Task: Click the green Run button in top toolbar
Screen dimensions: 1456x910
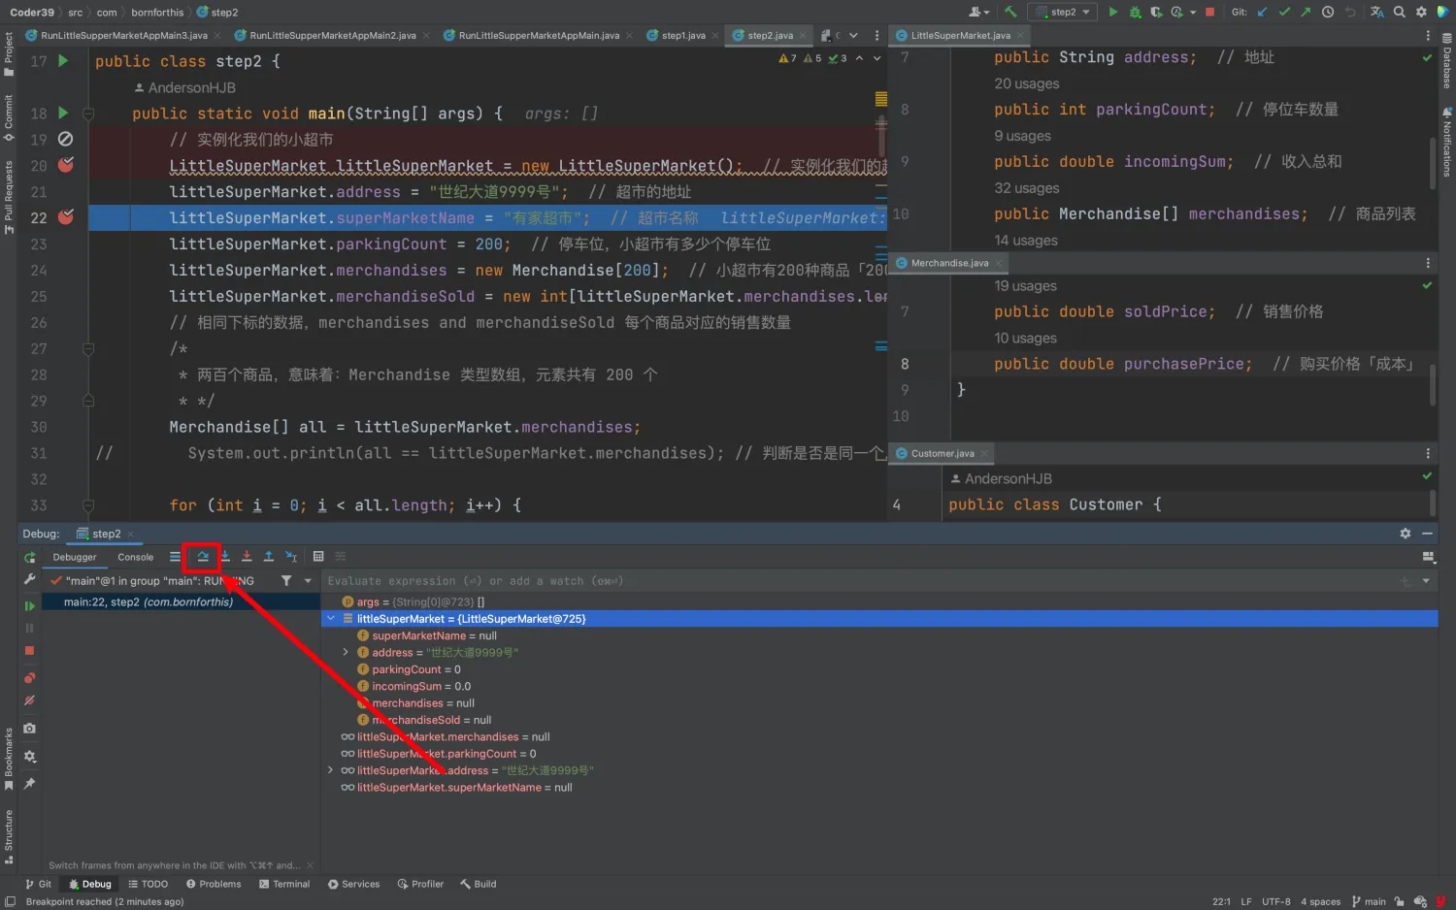Action: click(1113, 12)
